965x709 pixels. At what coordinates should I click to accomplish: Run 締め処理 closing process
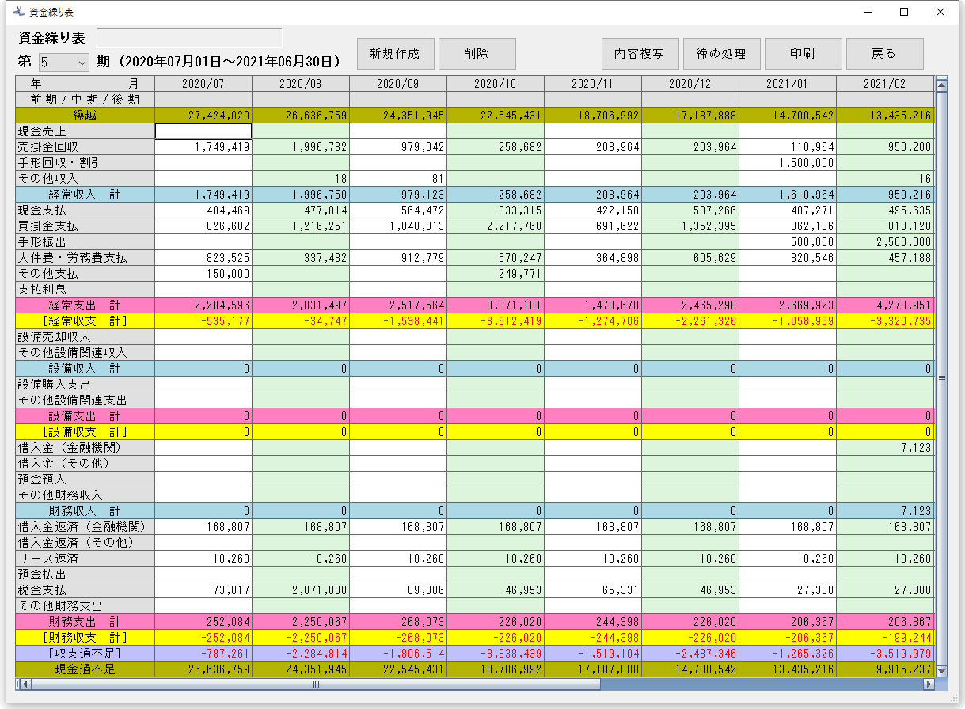tap(721, 54)
